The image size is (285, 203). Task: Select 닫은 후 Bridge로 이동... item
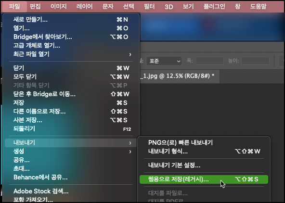[x=71, y=94]
